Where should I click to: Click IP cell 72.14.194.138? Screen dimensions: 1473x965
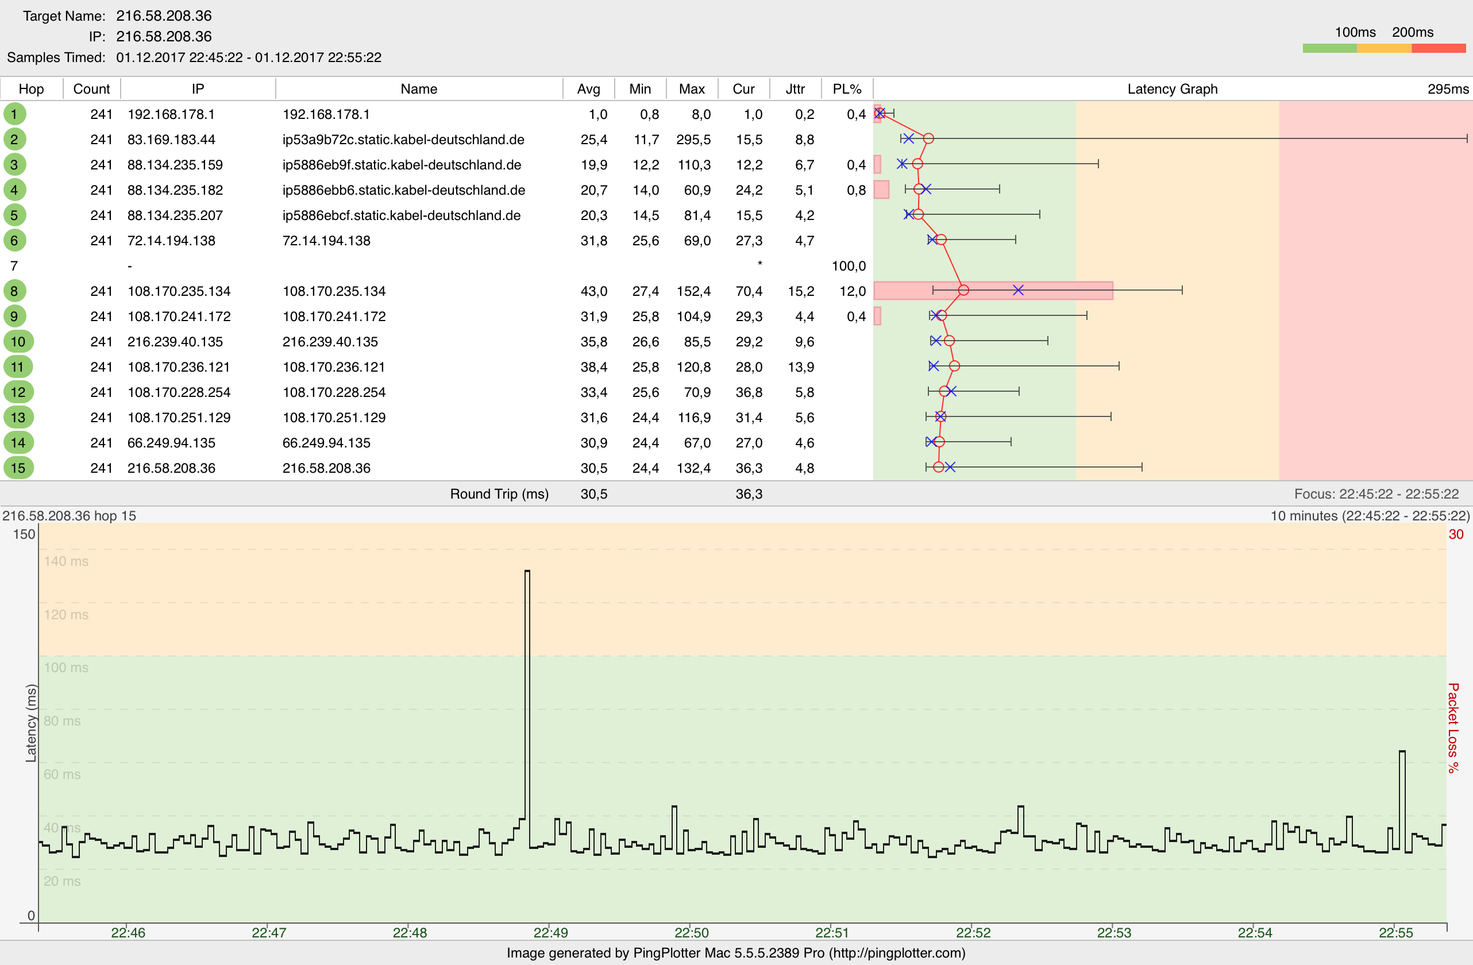(171, 240)
